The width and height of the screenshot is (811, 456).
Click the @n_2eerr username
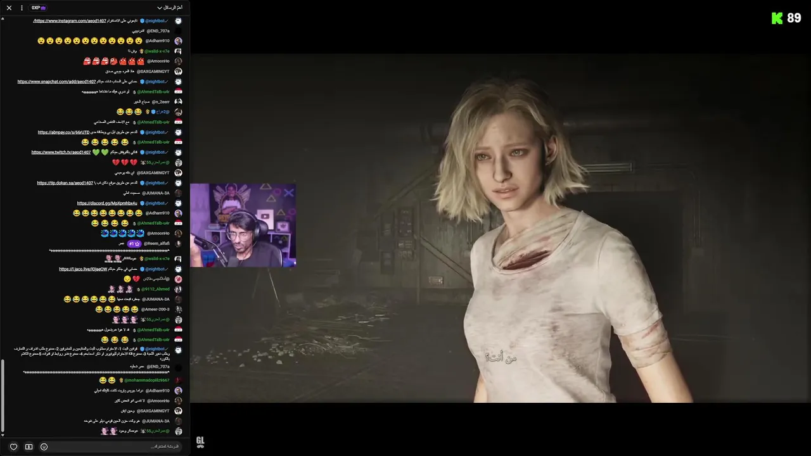point(160,102)
